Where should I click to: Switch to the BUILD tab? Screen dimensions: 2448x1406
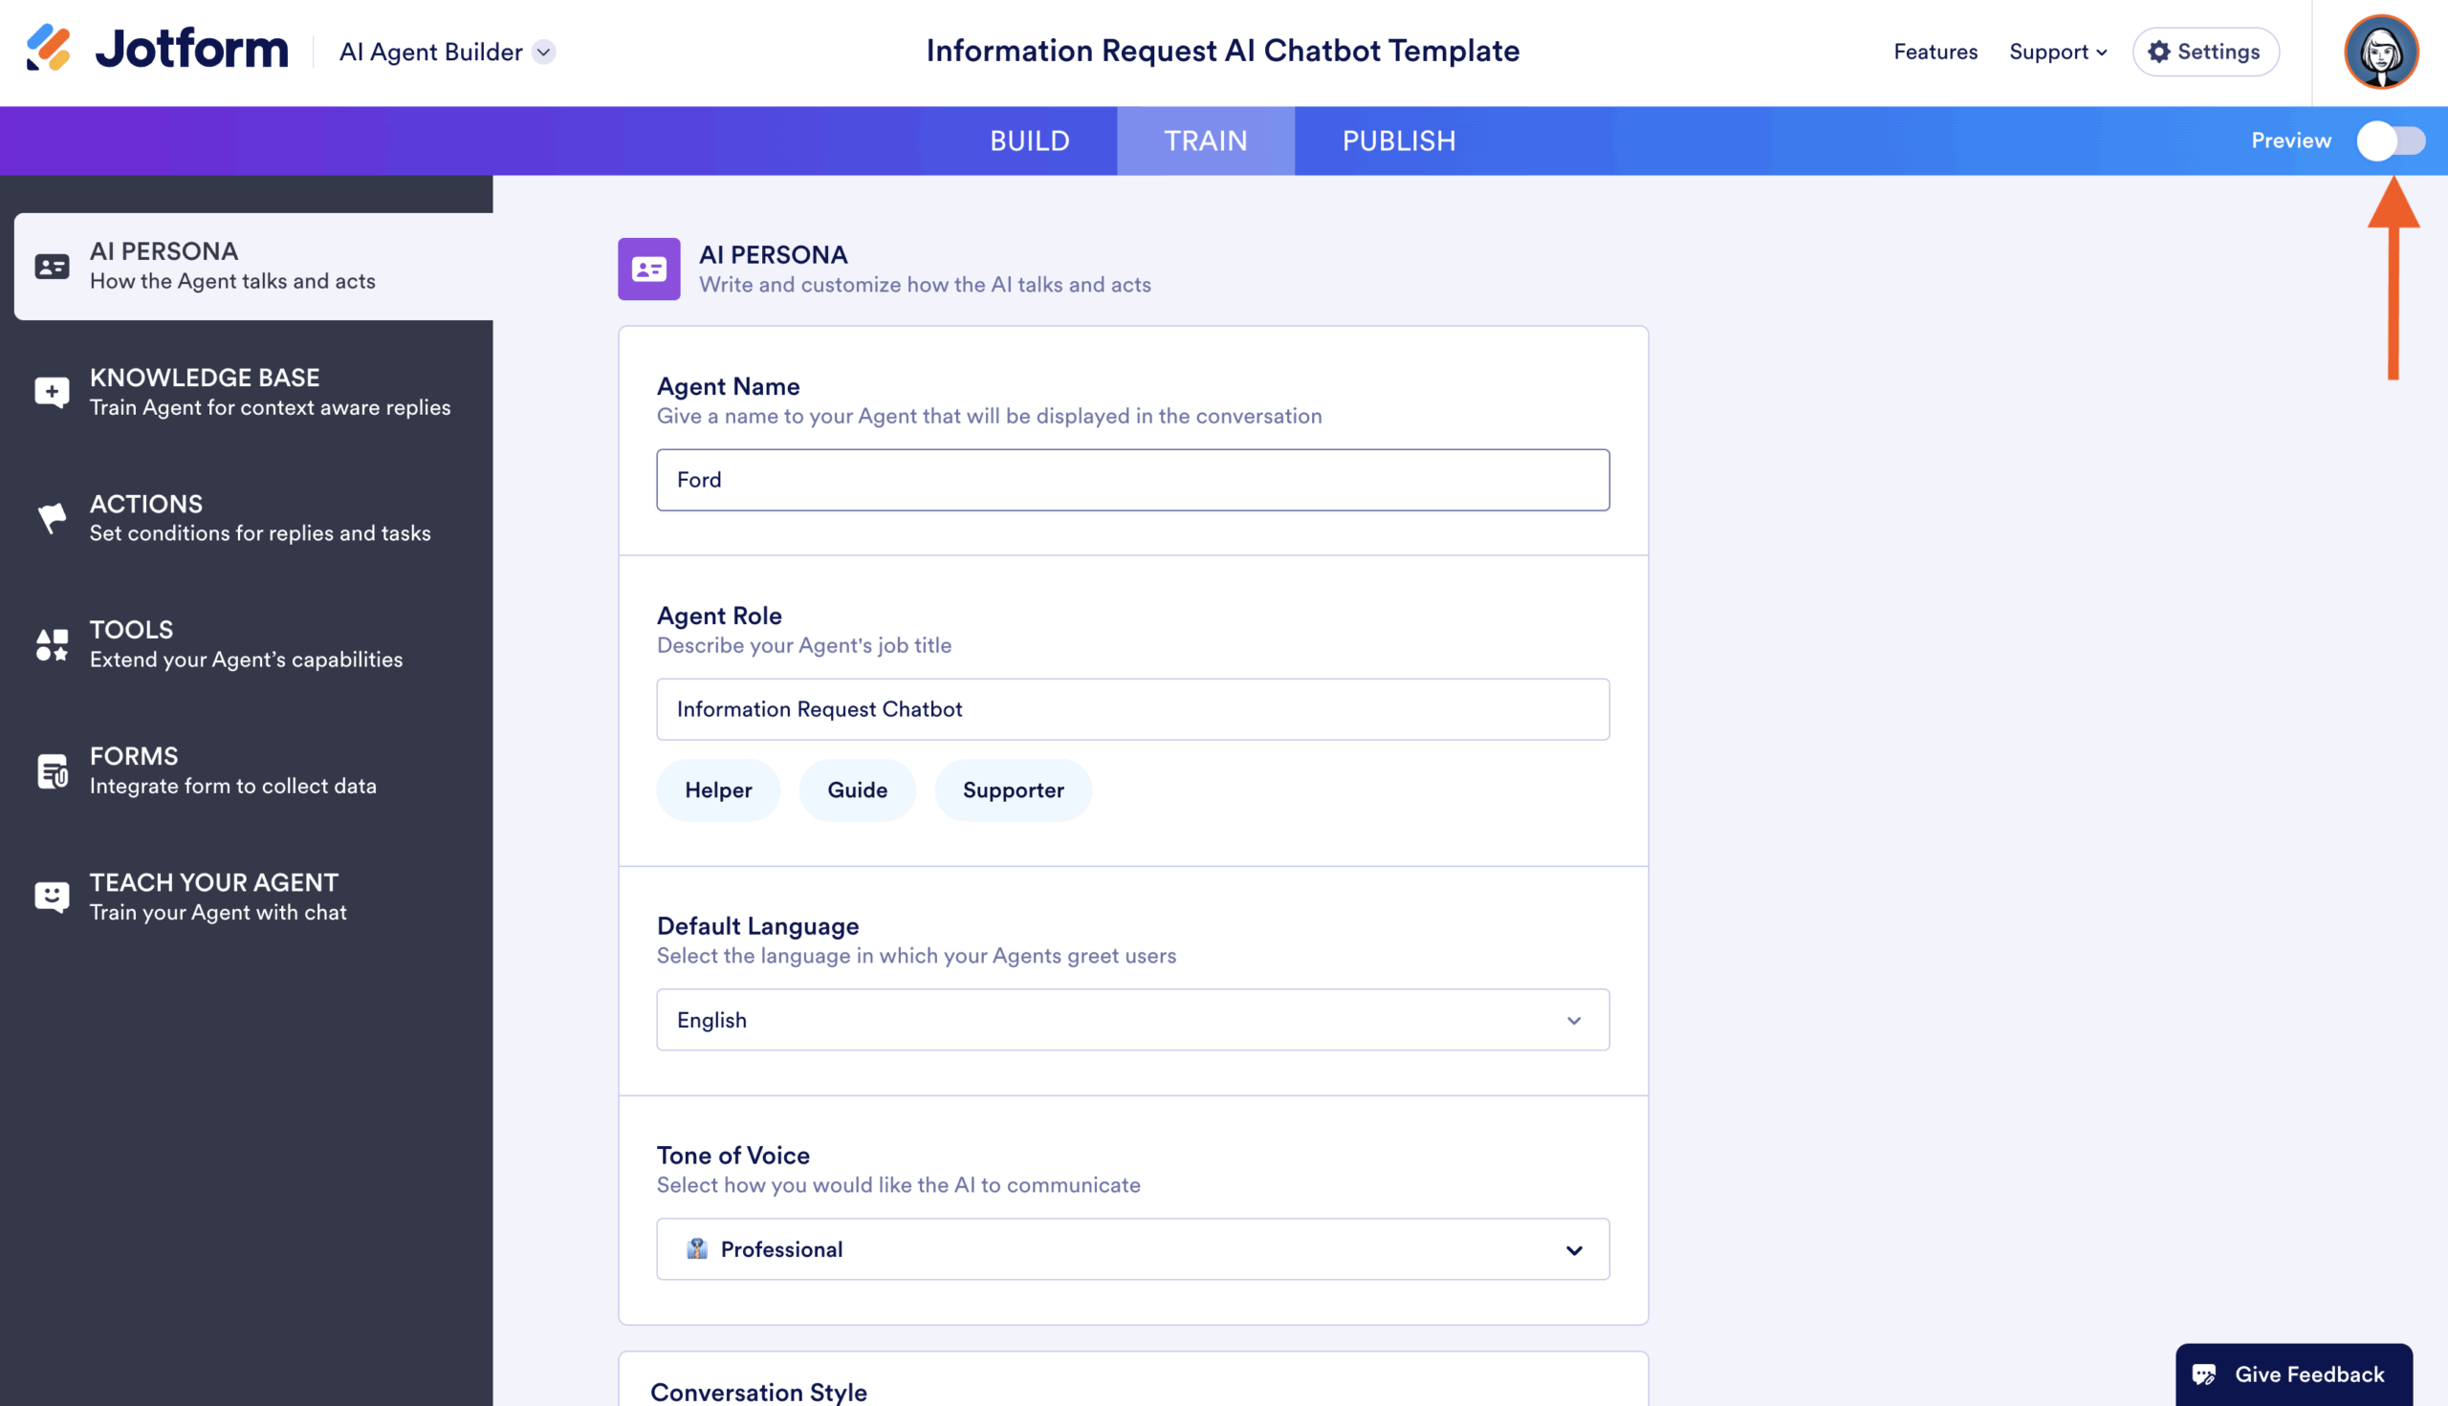coord(1029,141)
